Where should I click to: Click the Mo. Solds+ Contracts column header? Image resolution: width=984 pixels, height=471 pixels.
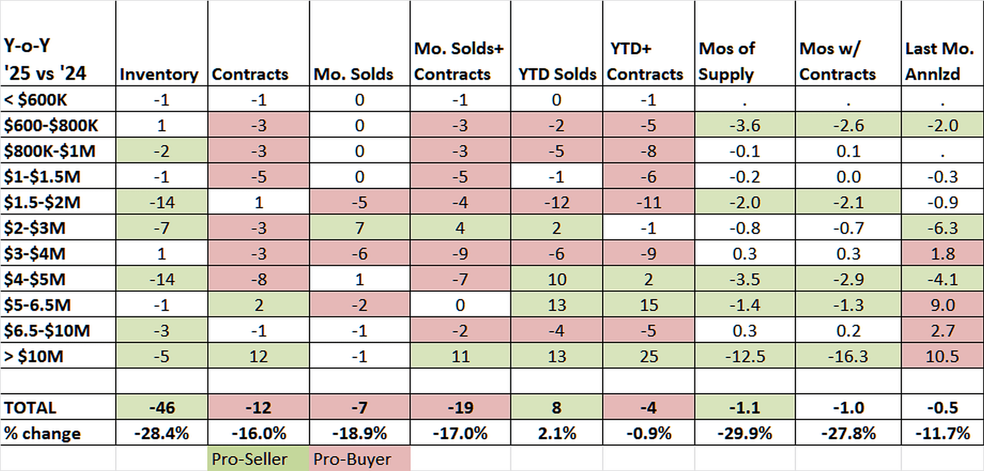click(459, 61)
